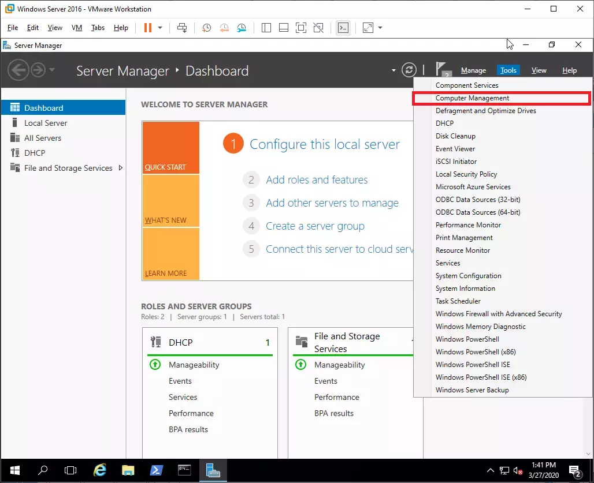Click the taskbar search magnifier icon
Viewport: 594px width, 483px height.
click(43, 470)
